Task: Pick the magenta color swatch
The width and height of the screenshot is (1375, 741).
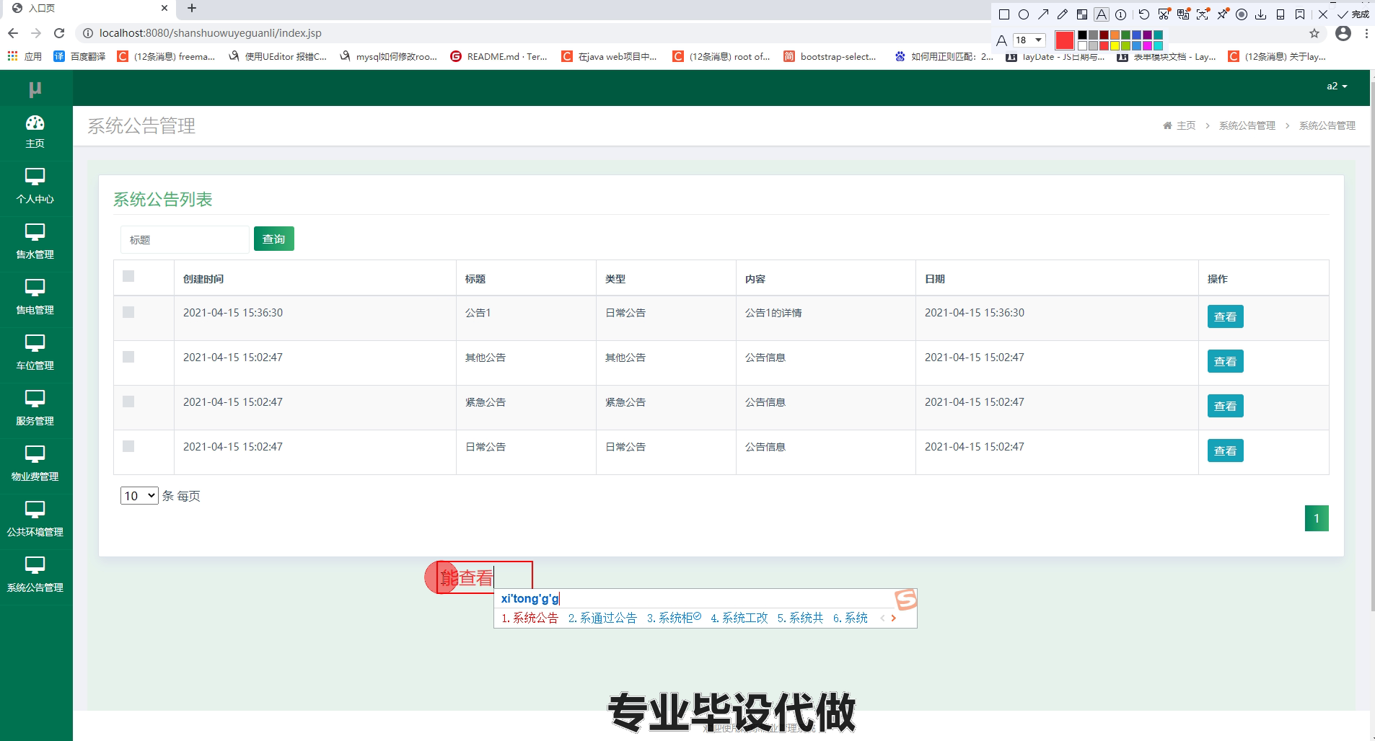Action: (x=1147, y=45)
